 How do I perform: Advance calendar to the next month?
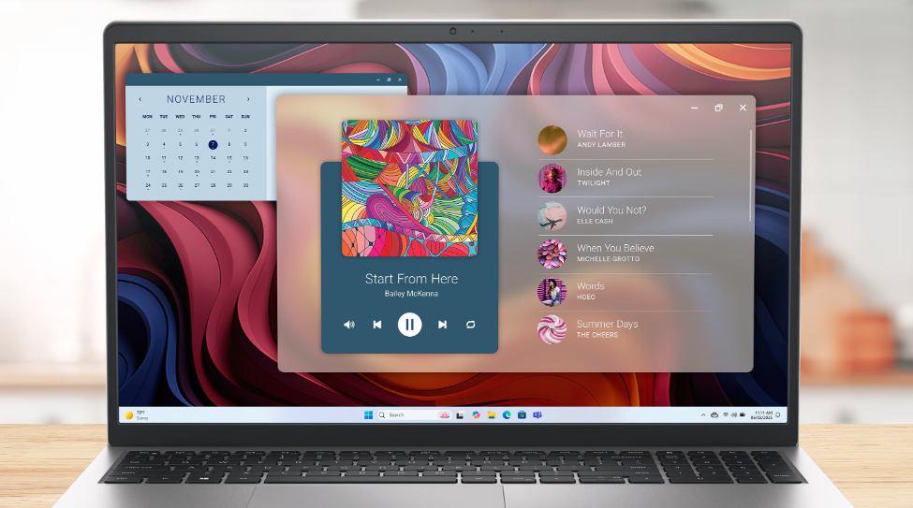(248, 99)
